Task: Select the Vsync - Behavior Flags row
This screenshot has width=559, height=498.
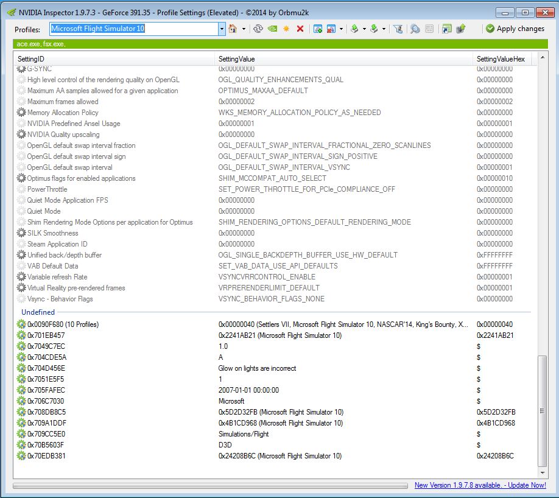Action: pos(275,299)
